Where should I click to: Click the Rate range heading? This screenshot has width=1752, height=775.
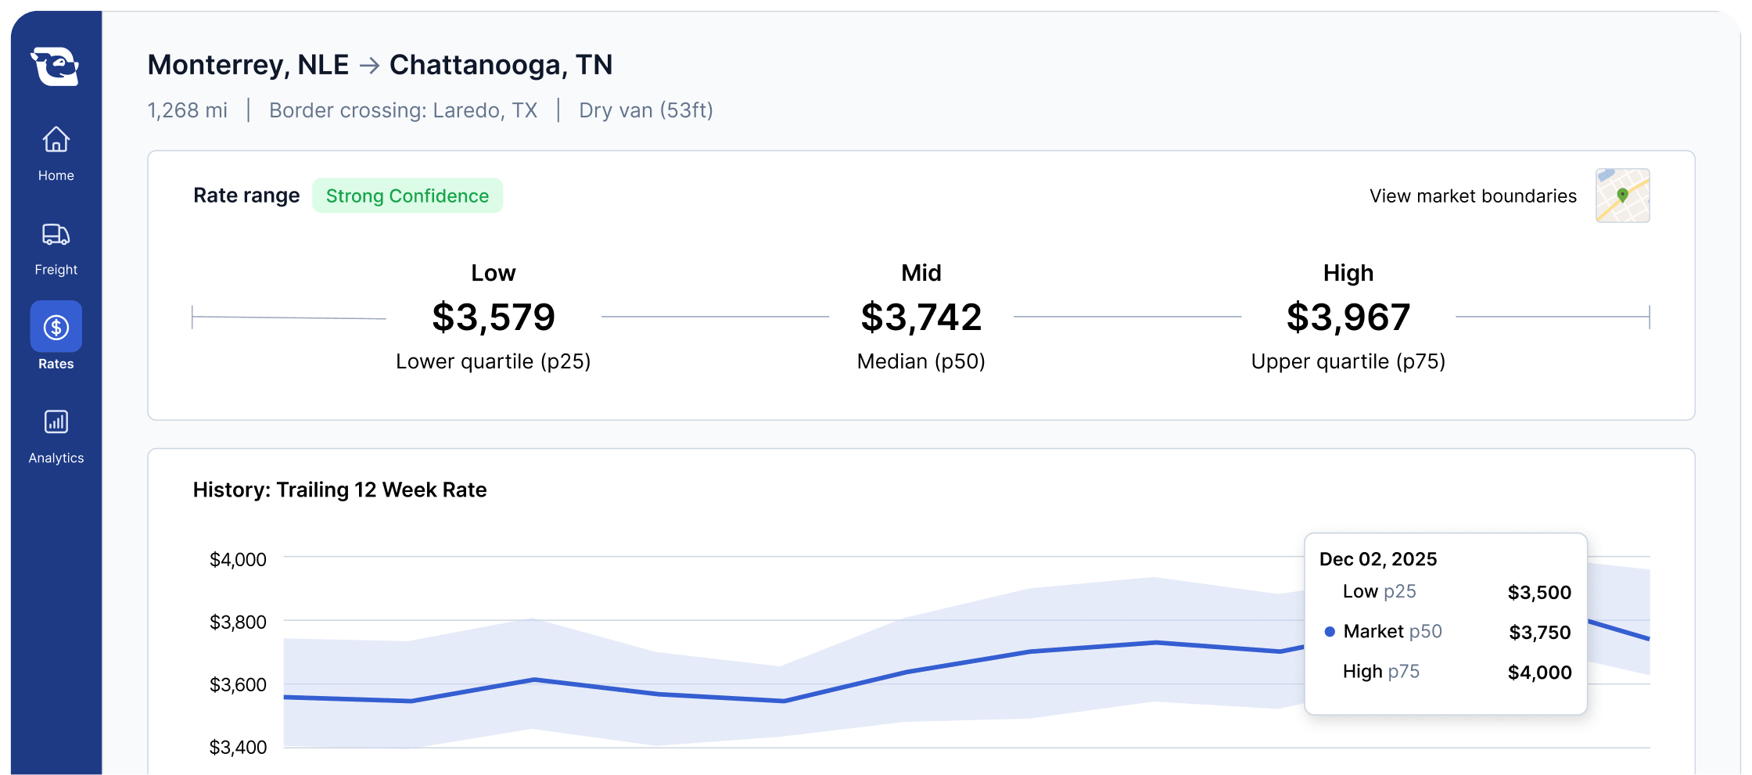246,196
